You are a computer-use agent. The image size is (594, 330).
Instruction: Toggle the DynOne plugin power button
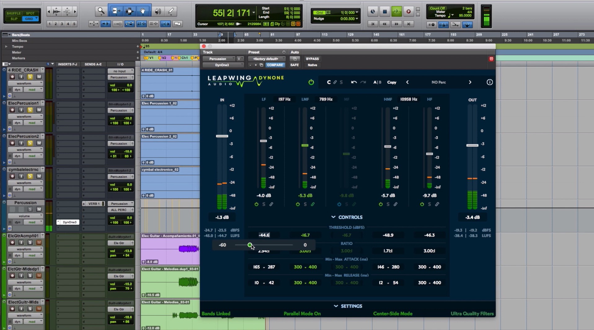pos(311,82)
